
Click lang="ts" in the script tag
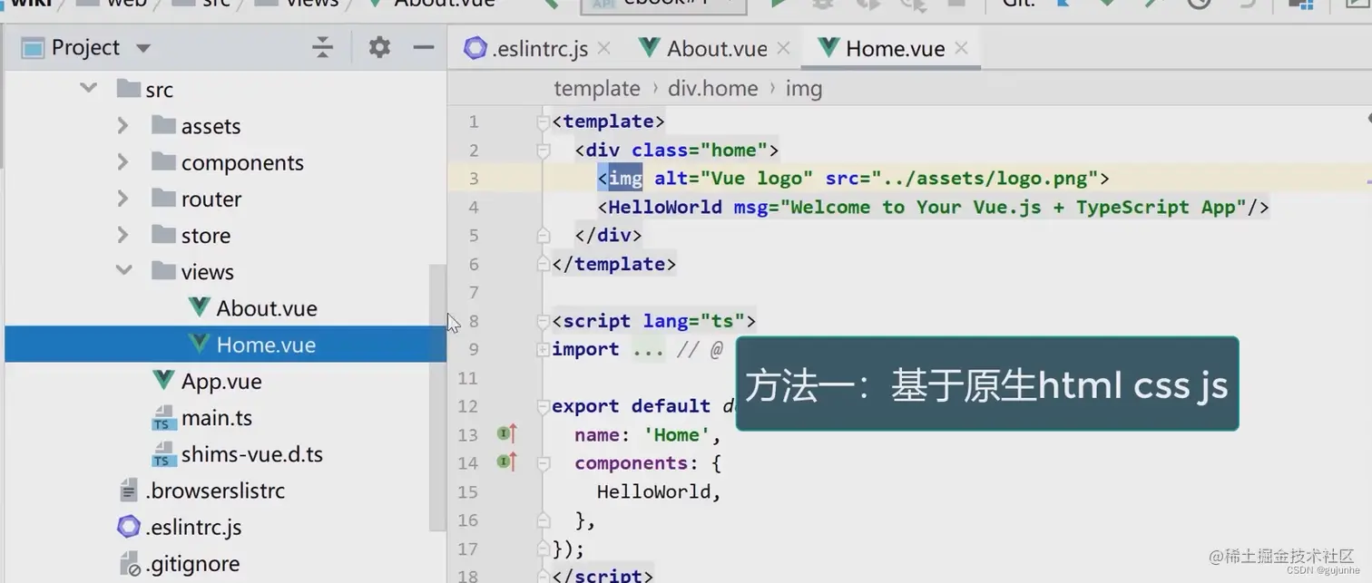point(694,321)
